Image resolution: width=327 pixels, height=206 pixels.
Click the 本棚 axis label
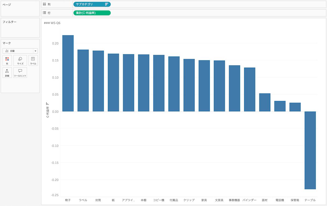pyautogui.click(x=144, y=200)
